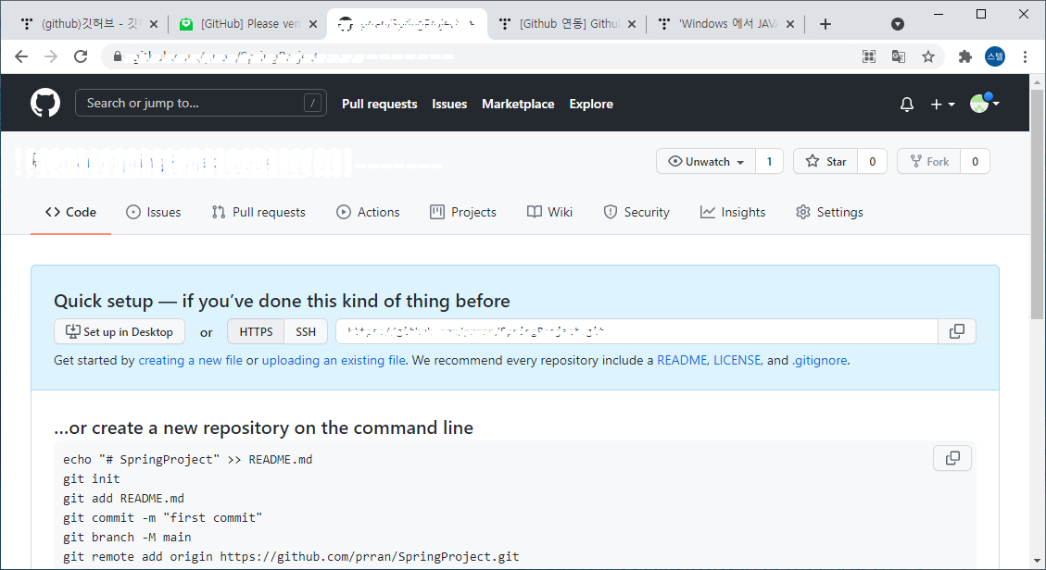The height and width of the screenshot is (570, 1046).
Task: Open the Insights tab
Action: [x=733, y=212]
